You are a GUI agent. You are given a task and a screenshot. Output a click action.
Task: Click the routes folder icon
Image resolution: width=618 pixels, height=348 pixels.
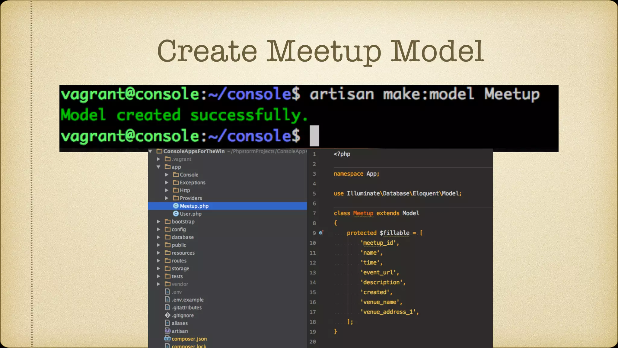pos(167,261)
